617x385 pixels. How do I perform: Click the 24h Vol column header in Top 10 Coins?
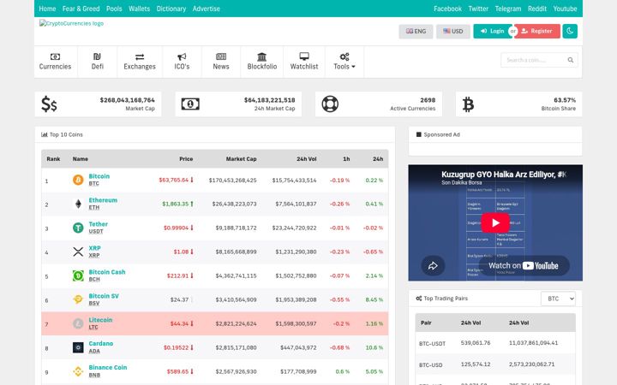[x=307, y=159]
